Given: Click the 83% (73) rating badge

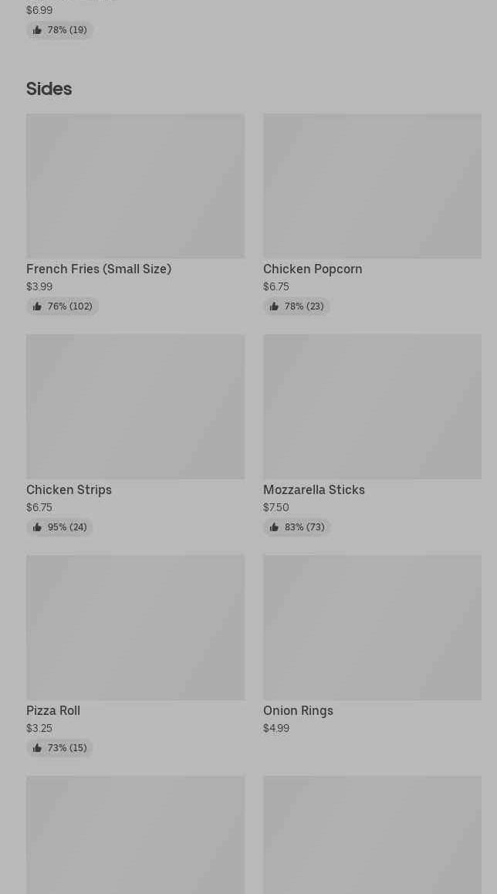Looking at the screenshot, I should [x=297, y=527].
